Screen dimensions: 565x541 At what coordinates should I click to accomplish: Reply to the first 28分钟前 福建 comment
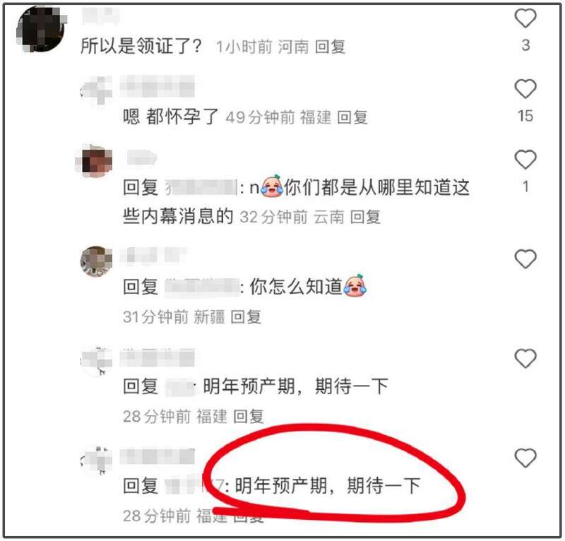[x=249, y=416]
